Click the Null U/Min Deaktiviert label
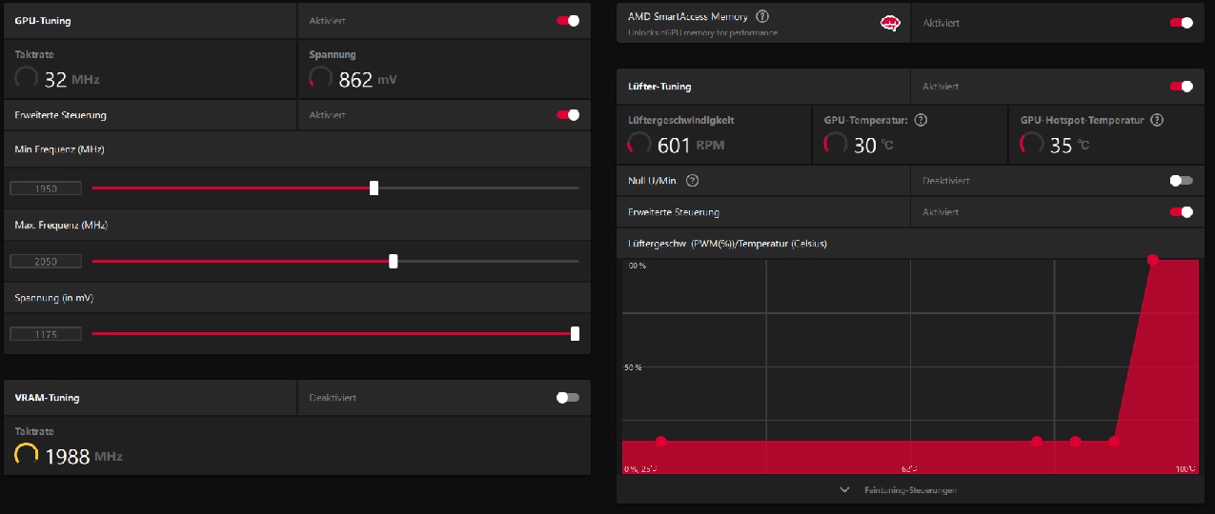1215x514 pixels. (946, 180)
